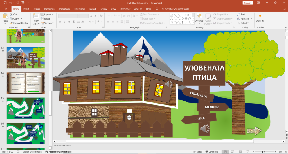Activate Format Painter

[19, 23]
